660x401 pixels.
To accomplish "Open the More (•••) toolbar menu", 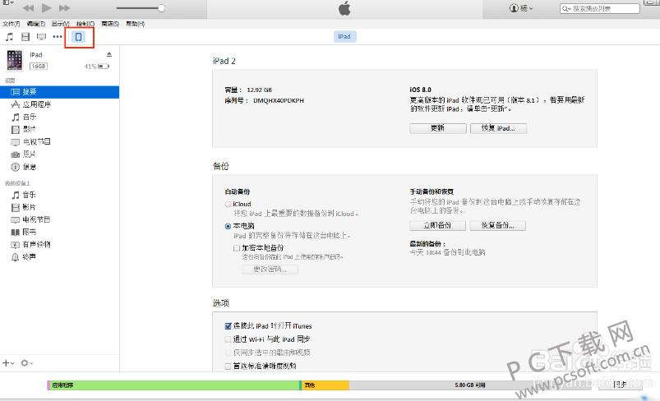I will pos(58,37).
